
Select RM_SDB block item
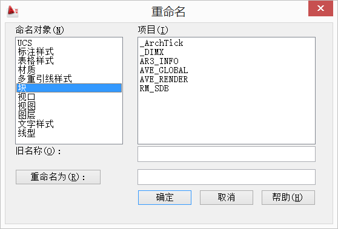click(227, 88)
